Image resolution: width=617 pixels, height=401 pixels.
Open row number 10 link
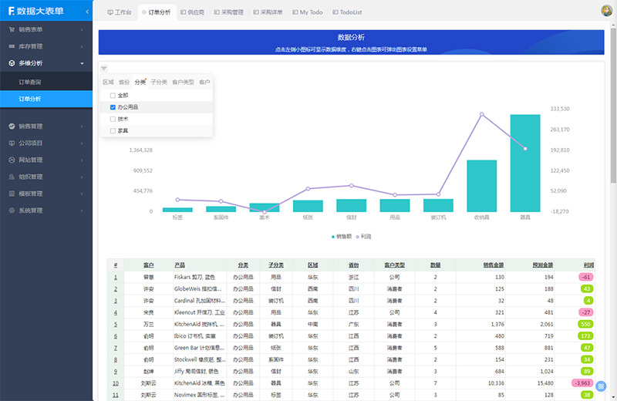tap(115, 383)
